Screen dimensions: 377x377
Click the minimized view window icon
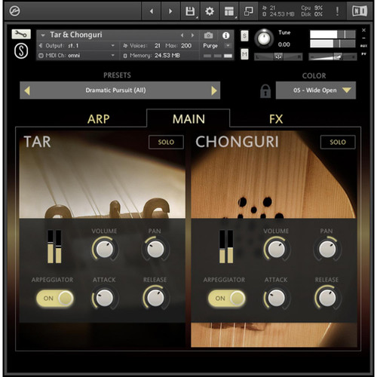249,11
